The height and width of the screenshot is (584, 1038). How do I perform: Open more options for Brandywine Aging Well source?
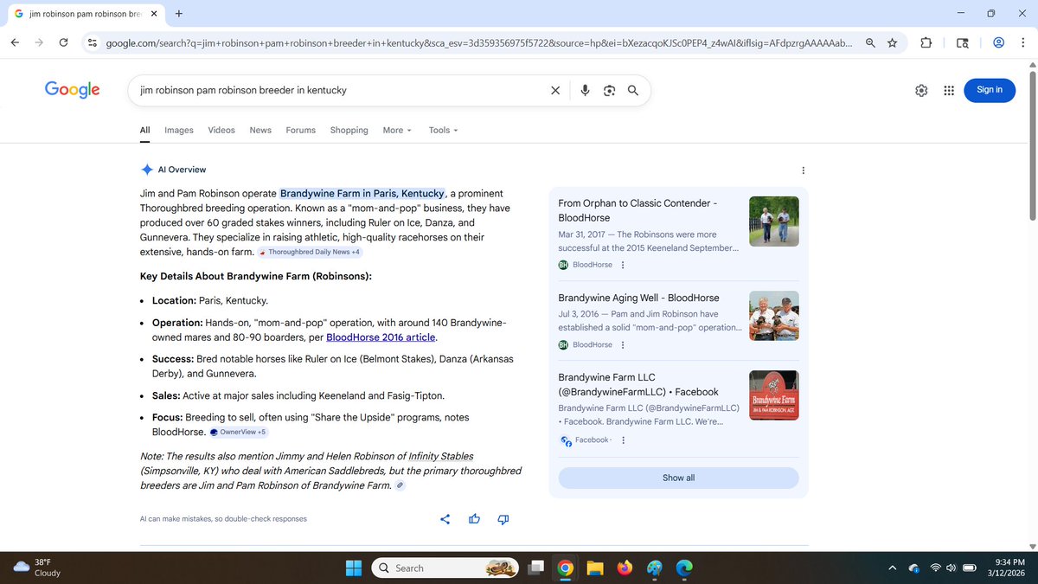tap(623, 344)
